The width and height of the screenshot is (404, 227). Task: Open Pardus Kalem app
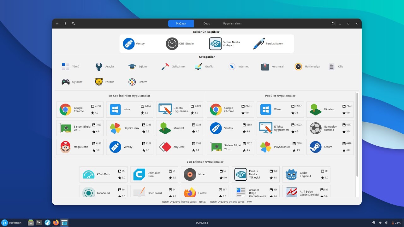pyautogui.click(x=268, y=44)
